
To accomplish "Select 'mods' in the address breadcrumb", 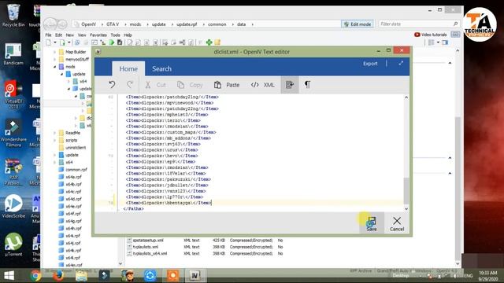I will click(x=135, y=24).
